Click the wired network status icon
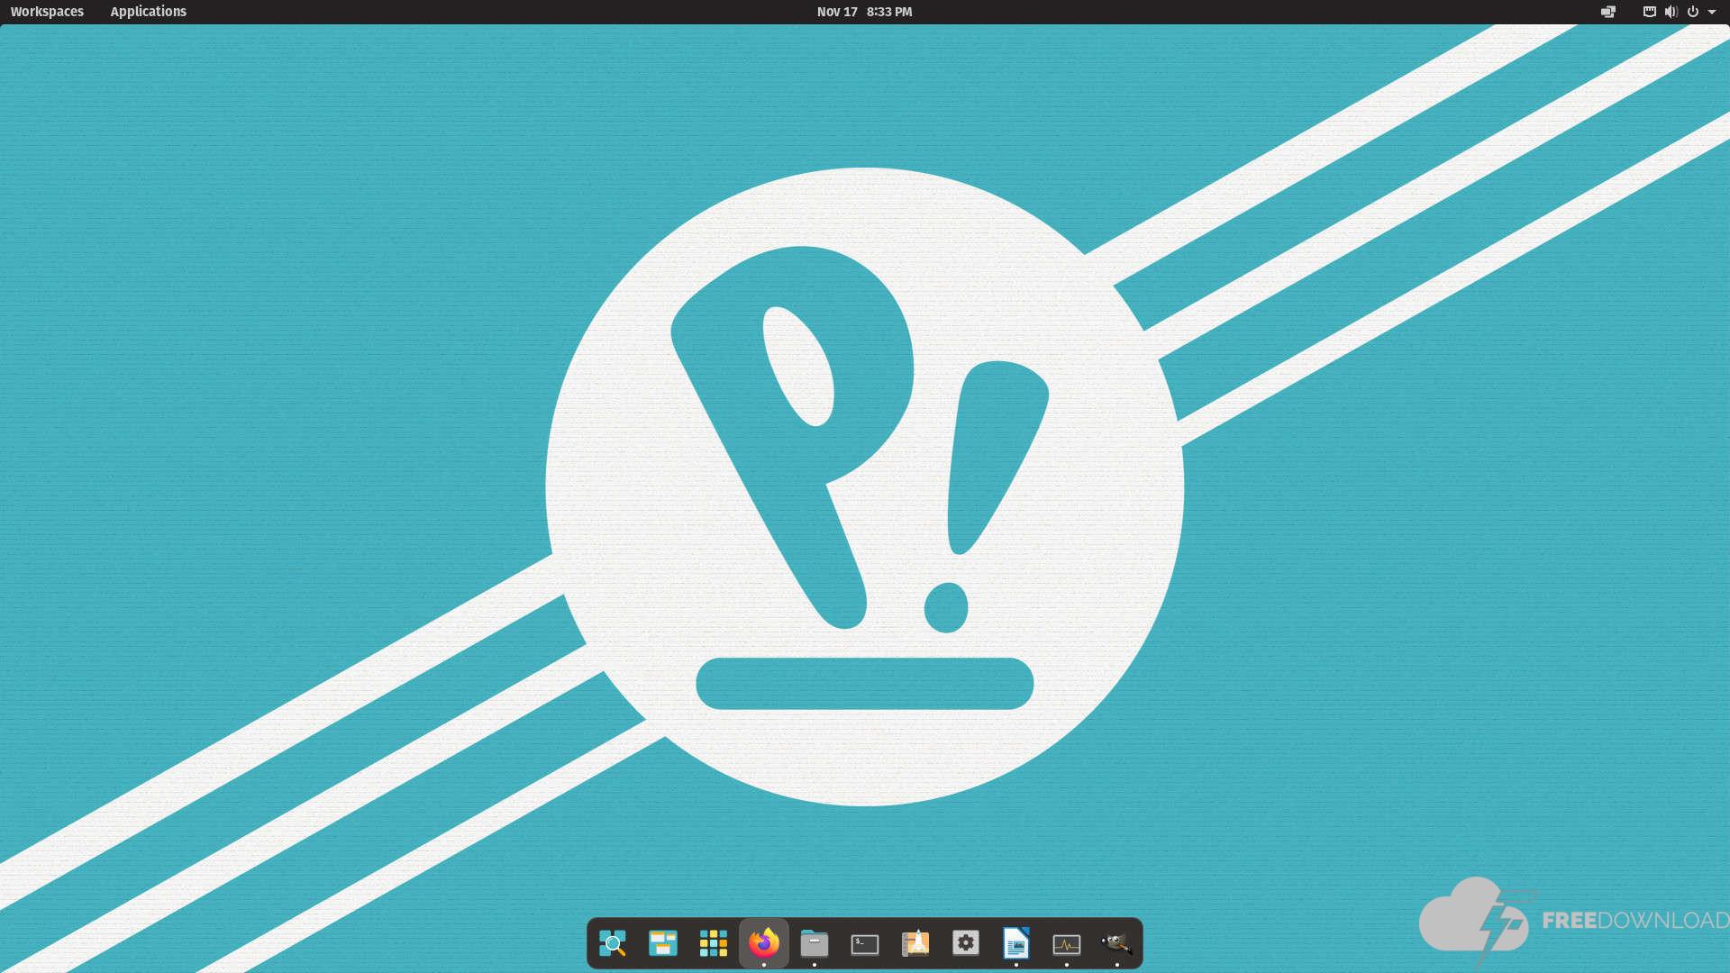The image size is (1730, 973). (1650, 12)
